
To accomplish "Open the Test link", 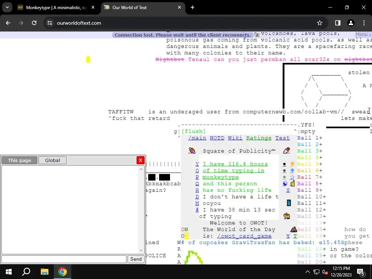I will pyautogui.click(x=282, y=138).
